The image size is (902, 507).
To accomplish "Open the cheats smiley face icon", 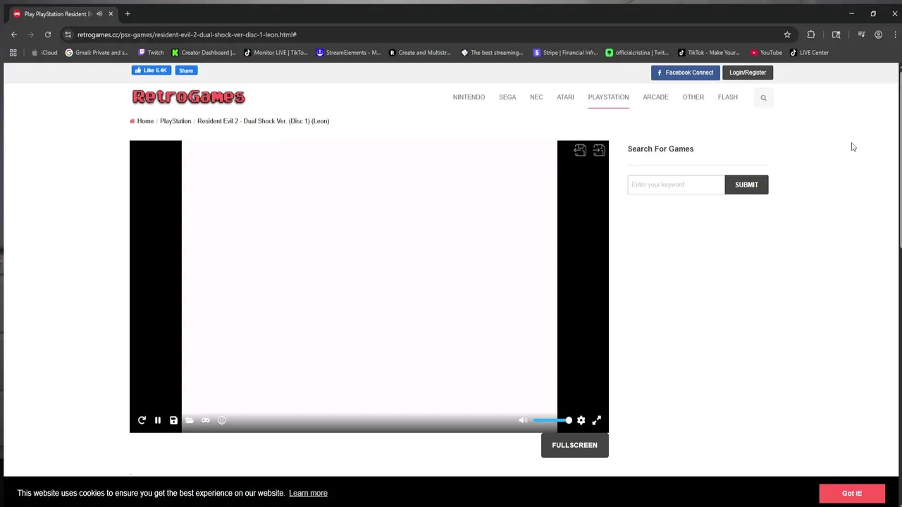I will point(221,420).
